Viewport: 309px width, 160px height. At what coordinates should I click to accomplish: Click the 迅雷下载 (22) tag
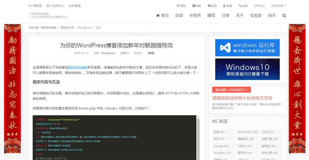tap(271, 139)
